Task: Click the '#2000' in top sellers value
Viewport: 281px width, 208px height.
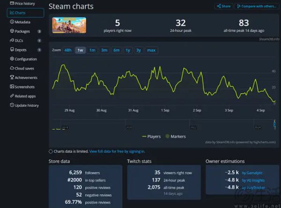Action: tap(75, 180)
